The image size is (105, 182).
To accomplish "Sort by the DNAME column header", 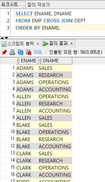I will [x=55, y=61].
